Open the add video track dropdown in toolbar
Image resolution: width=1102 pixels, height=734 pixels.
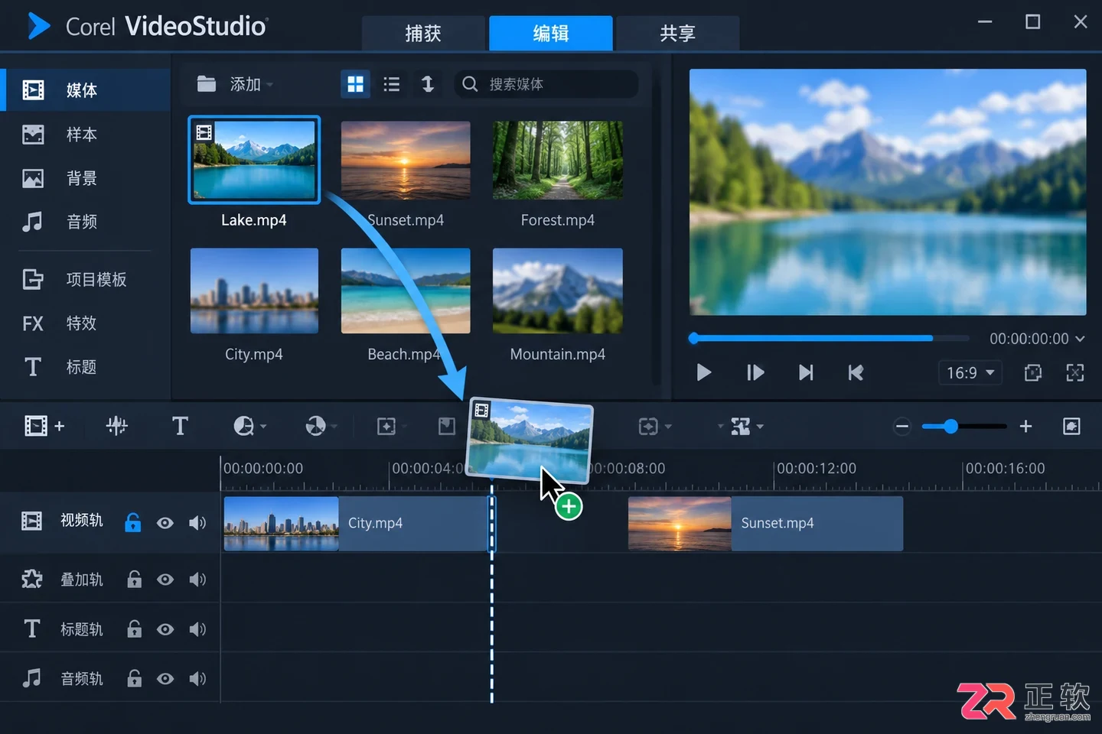[44, 426]
